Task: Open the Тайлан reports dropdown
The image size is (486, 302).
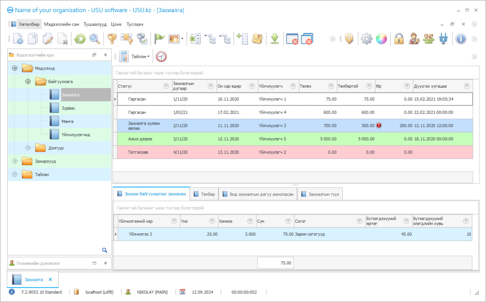Action: click(140, 56)
